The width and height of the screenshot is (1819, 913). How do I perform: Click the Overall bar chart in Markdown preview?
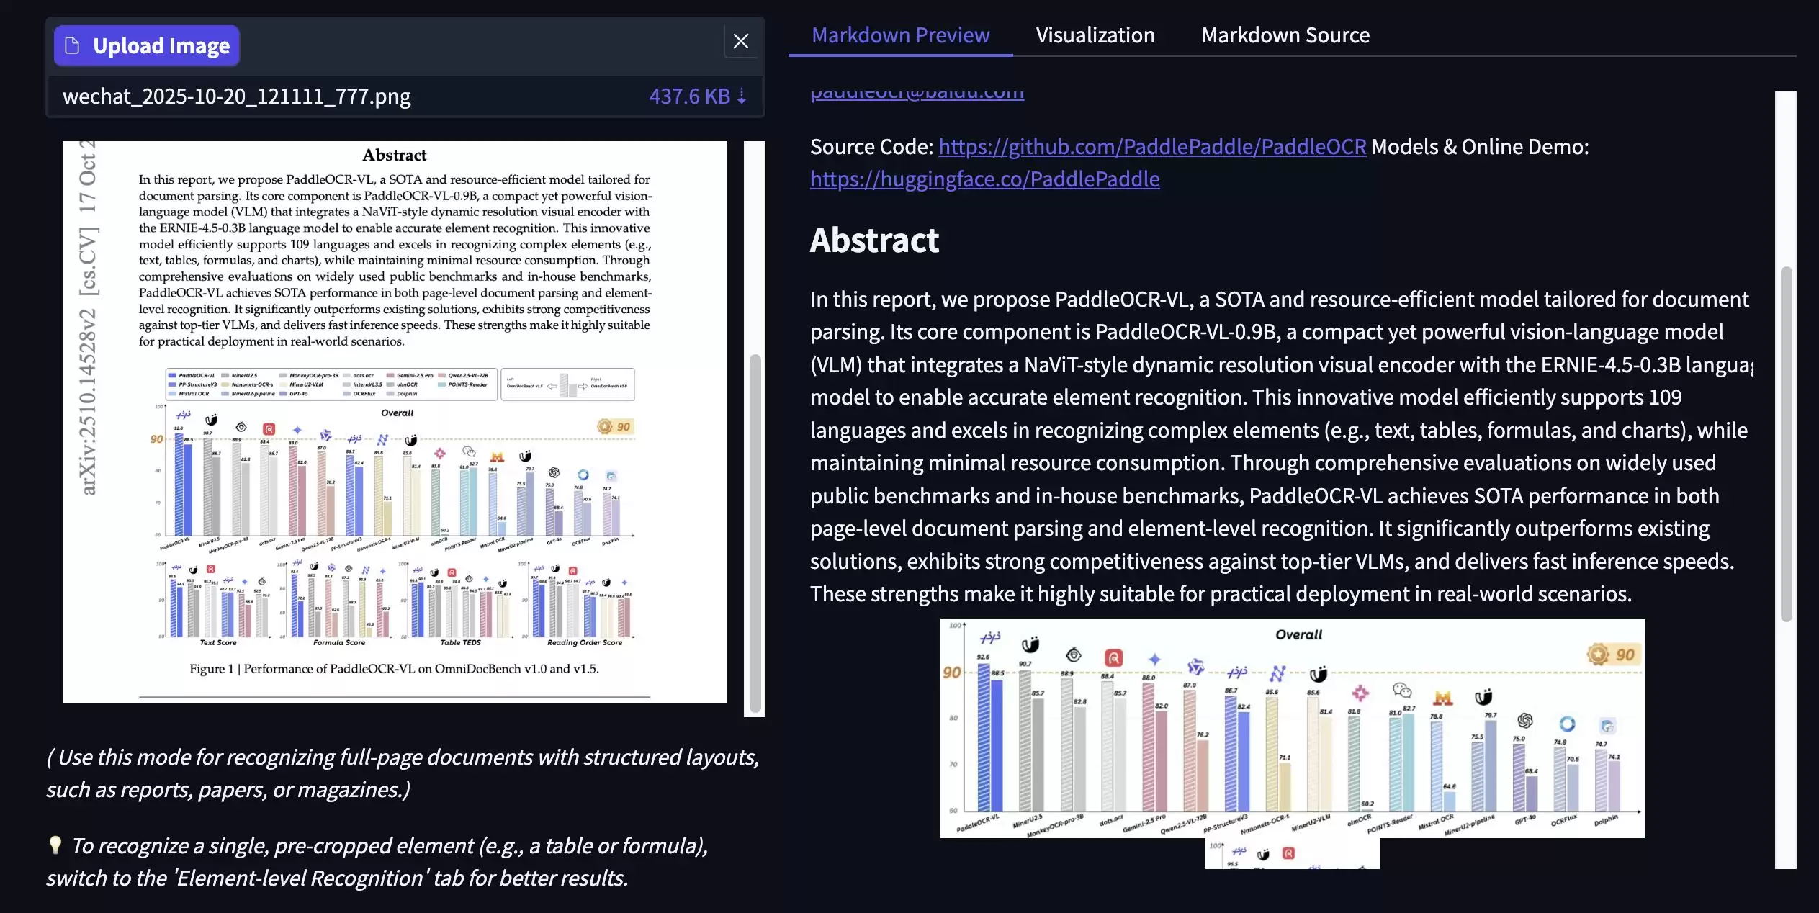point(1292,727)
